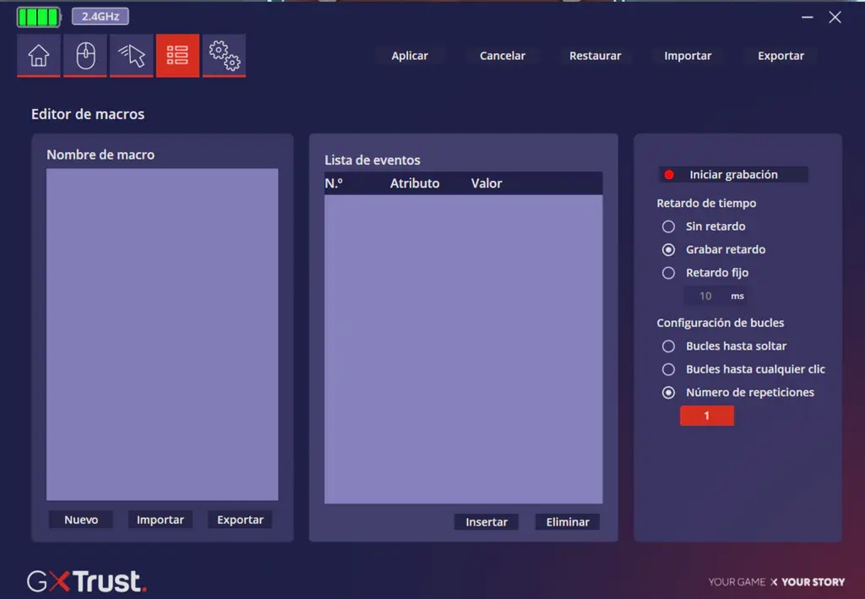This screenshot has width=865, height=599.
Task: Click the red repetitions number field
Action: pos(706,416)
